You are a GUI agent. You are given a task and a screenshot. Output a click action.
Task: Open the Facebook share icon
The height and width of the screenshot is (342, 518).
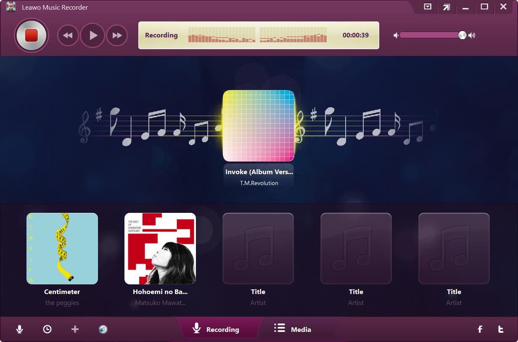(480, 329)
